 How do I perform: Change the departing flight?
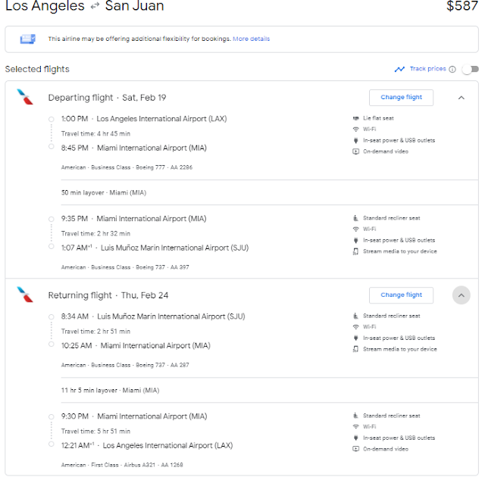(x=401, y=98)
